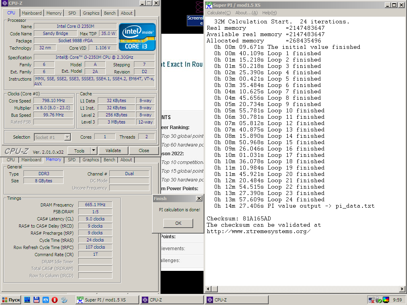This screenshot has width=407, height=305.
Task: Switch to Super PI taskbar button
Action: pyautogui.click(x=107, y=300)
